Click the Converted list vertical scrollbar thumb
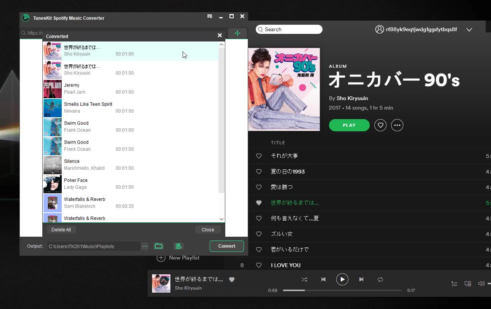The height and width of the screenshot is (309, 491). point(221,120)
